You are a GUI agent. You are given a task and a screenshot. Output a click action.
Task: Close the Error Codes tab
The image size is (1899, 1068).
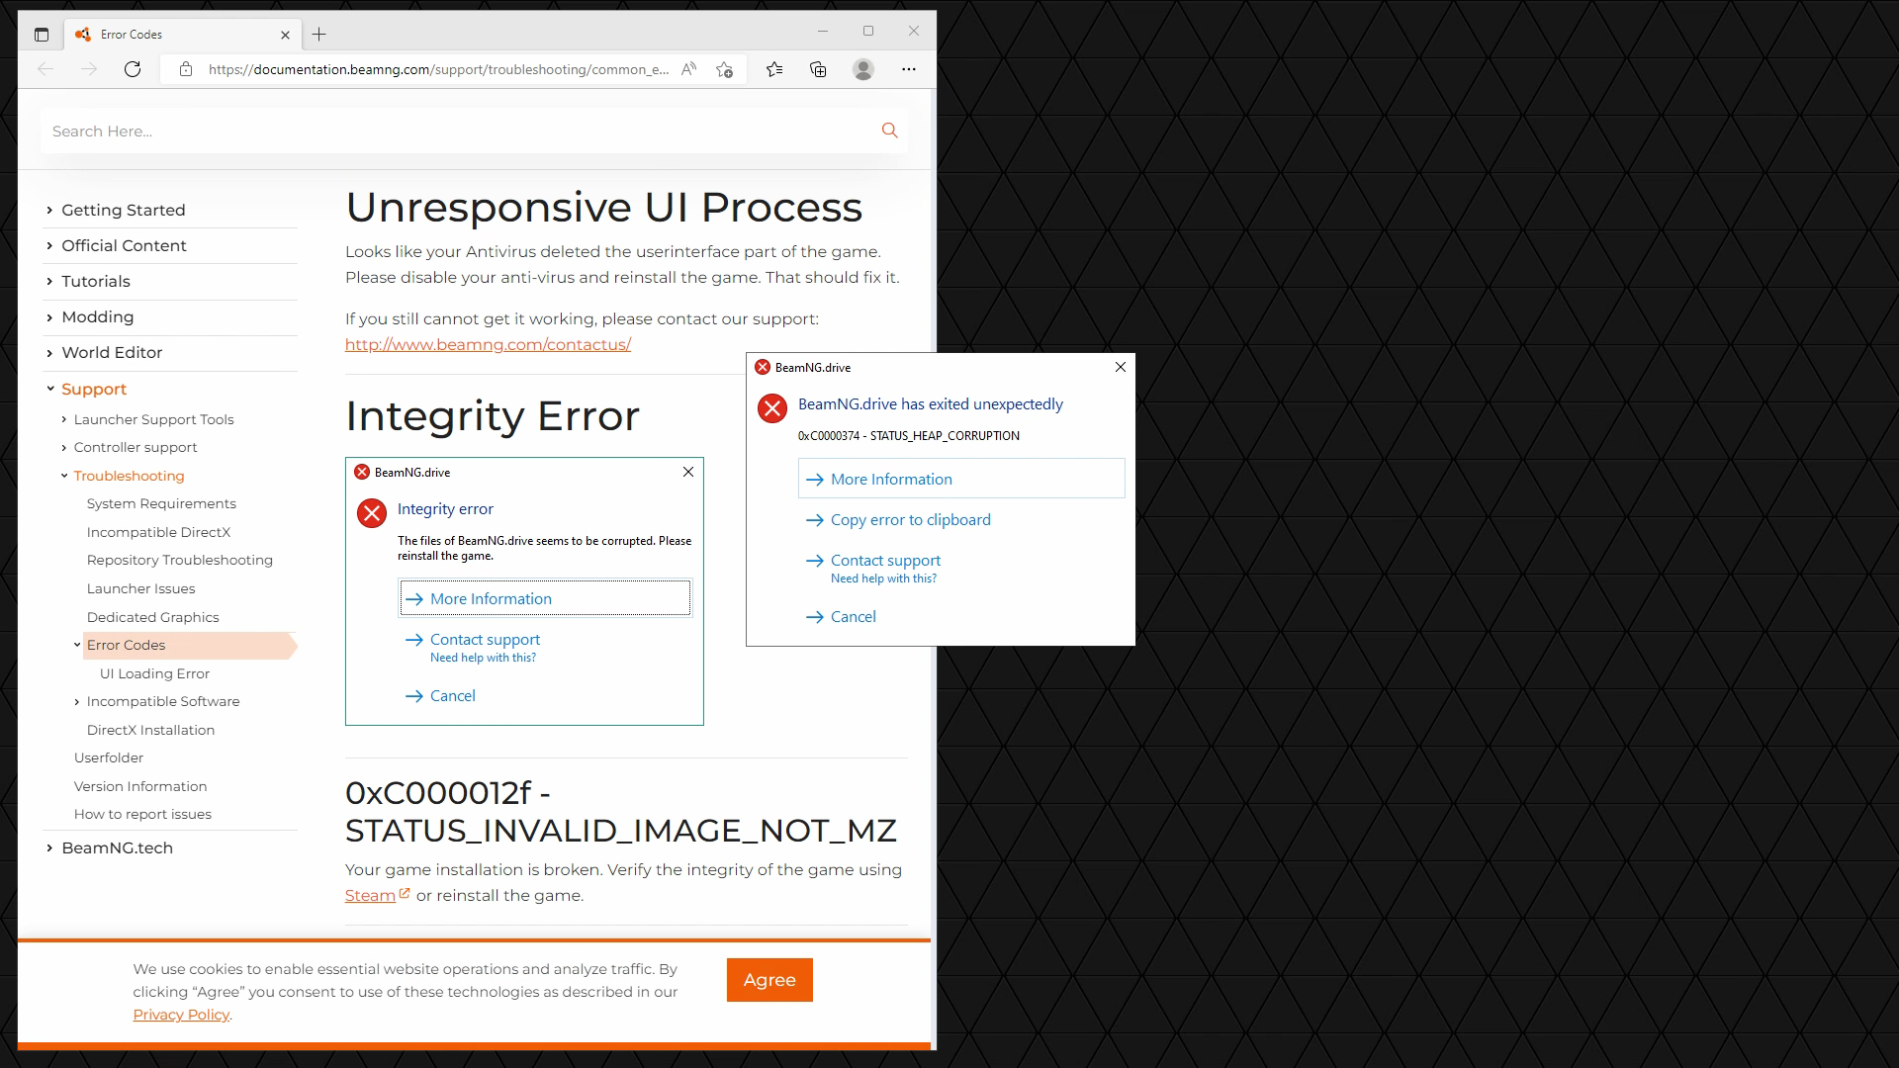[x=285, y=35]
